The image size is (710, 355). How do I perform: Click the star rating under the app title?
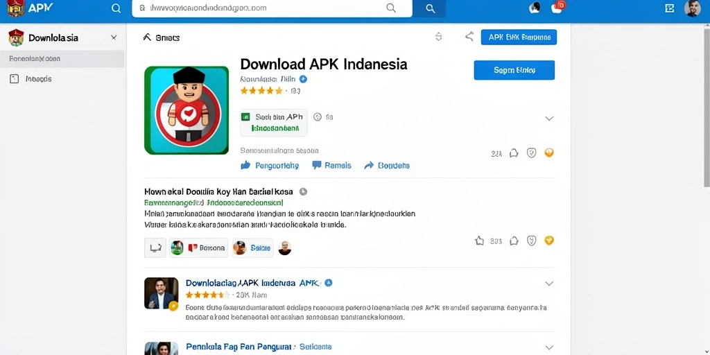coord(261,91)
